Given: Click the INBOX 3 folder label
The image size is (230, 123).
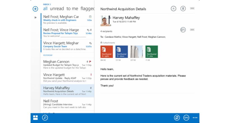Looking at the screenshot, I should tap(47, 4).
